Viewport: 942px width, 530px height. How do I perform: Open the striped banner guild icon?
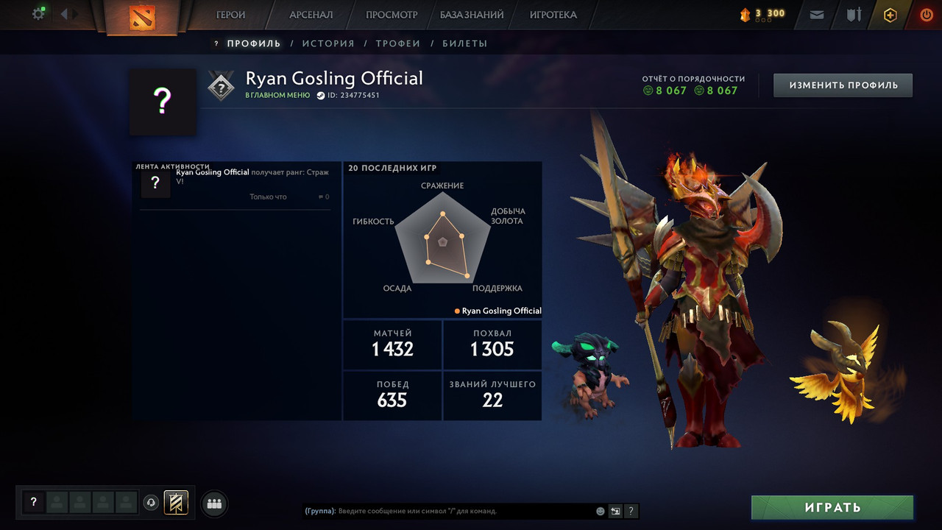click(176, 503)
